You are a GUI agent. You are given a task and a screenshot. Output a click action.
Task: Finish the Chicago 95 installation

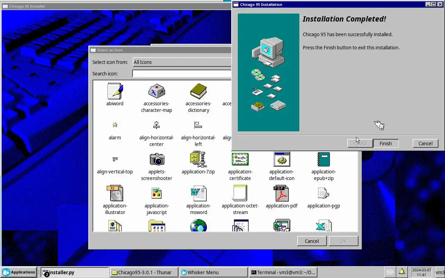[386, 144]
